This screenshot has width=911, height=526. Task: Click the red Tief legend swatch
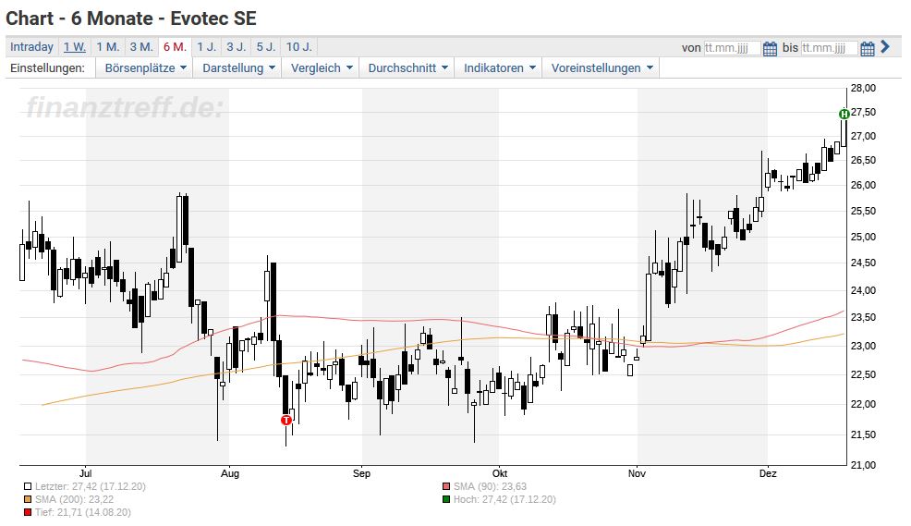point(28,512)
